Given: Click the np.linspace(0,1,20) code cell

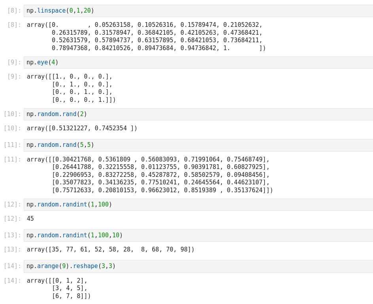Looking at the screenshot, I should coord(198,11).
